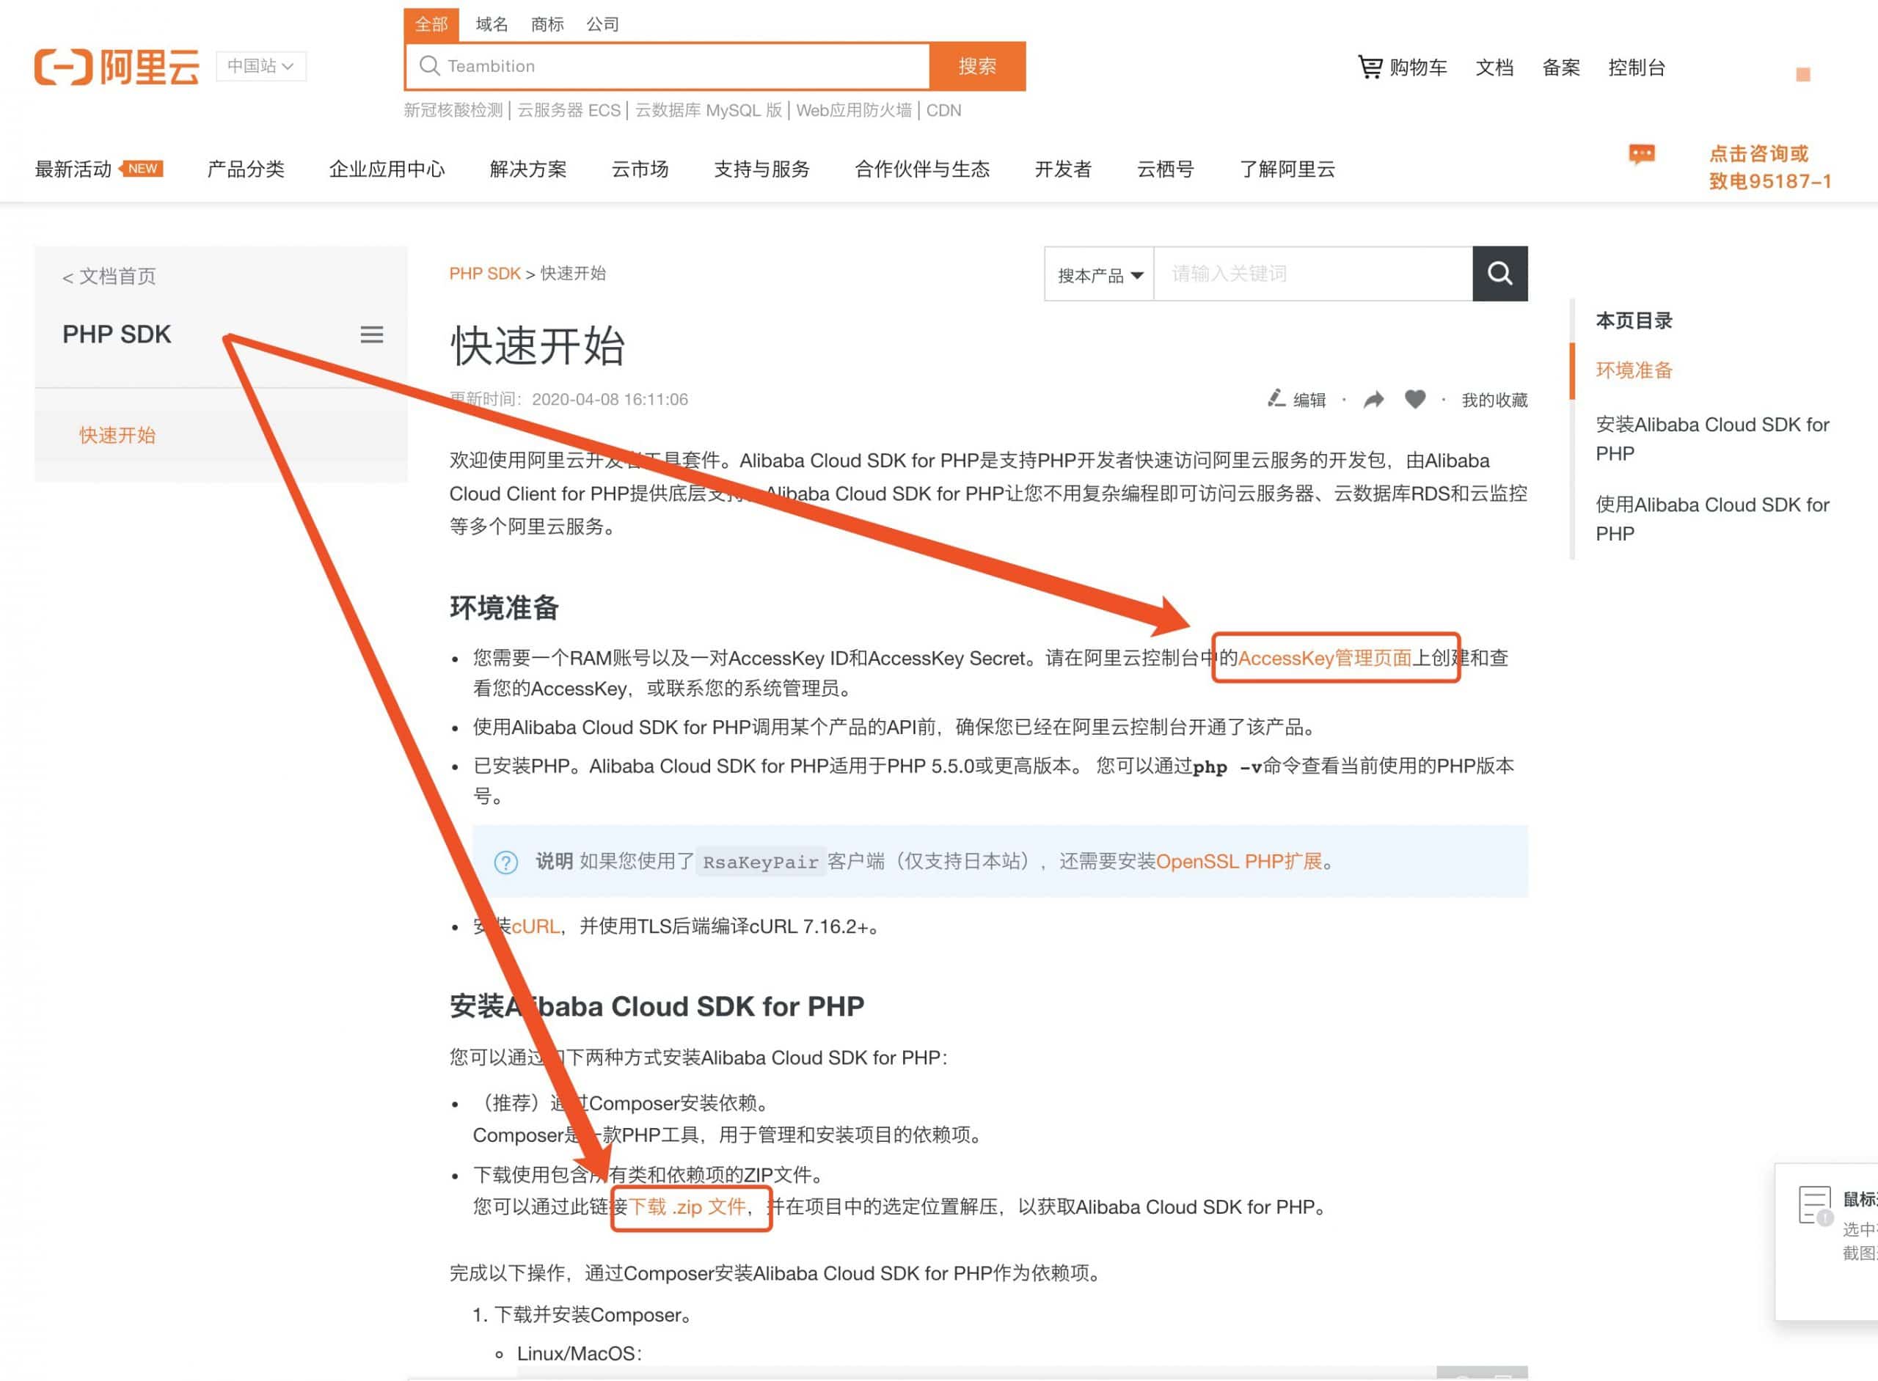
Task: Click the 快速开始 page heading
Action: tap(537, 346)
